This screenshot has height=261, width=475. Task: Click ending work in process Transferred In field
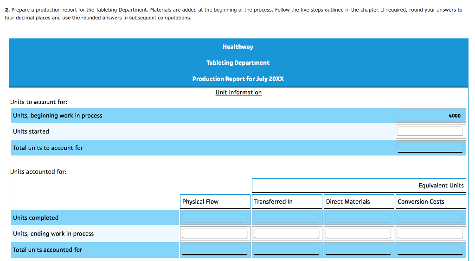point(287,234)
